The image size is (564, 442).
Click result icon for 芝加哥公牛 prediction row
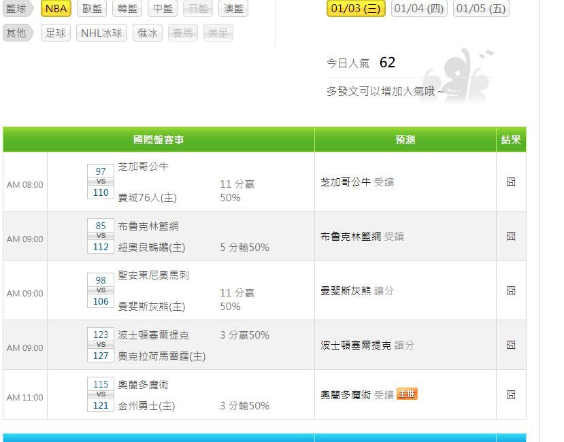(511, 182)
